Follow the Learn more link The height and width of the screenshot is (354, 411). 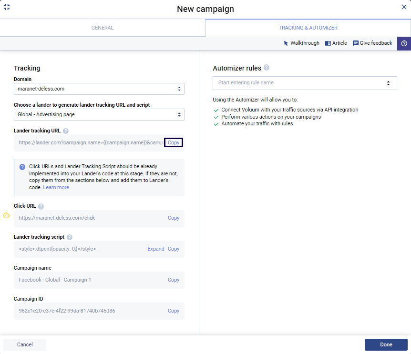click(56, 187)
